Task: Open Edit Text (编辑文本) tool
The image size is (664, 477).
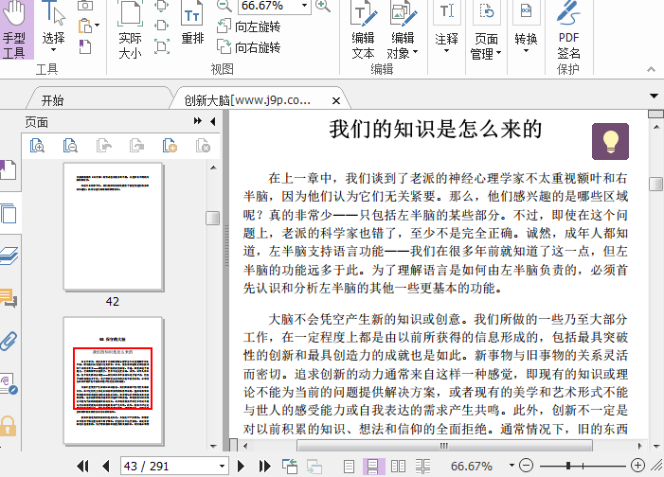Action: pyautogui.click(x=363, y=29)
